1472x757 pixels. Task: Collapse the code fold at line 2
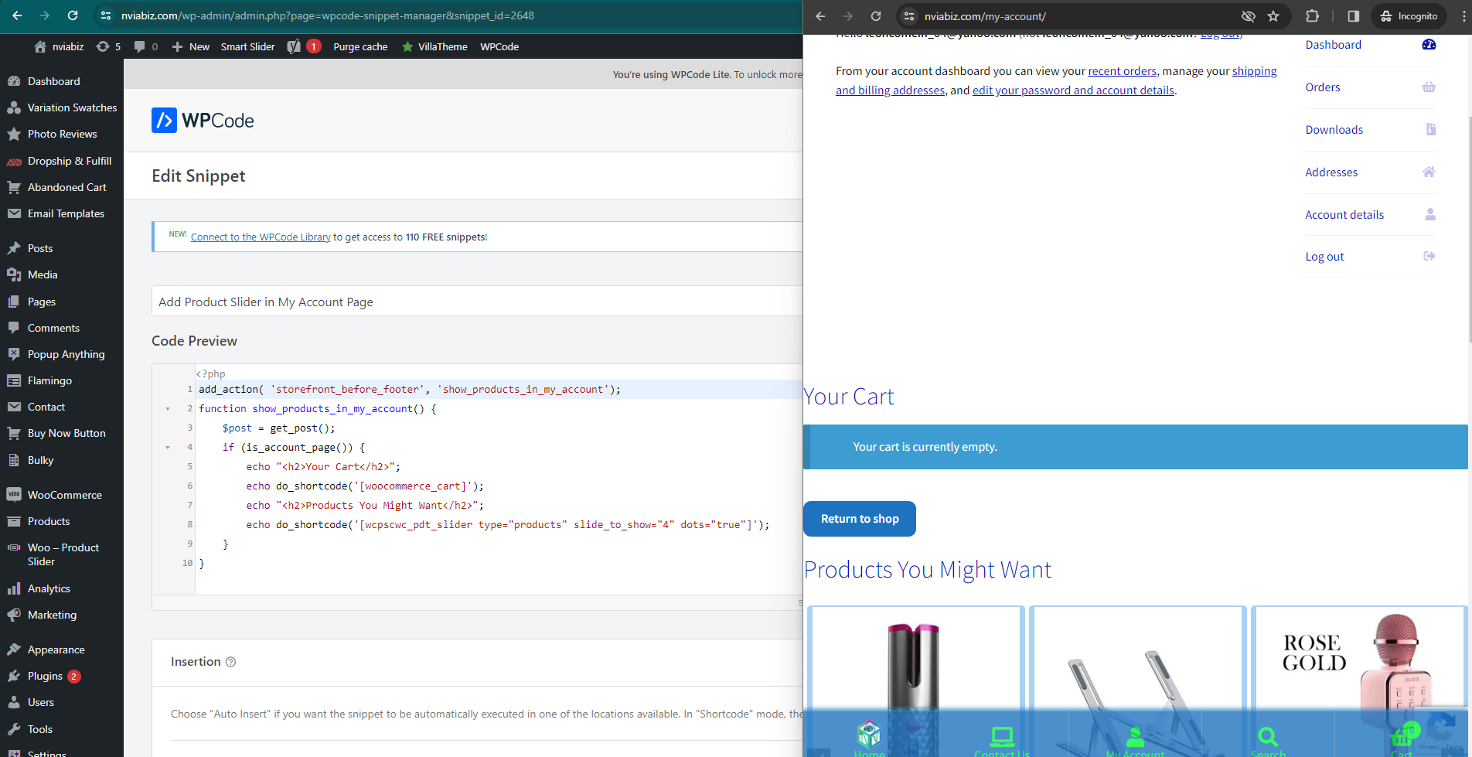pos(168,409)
